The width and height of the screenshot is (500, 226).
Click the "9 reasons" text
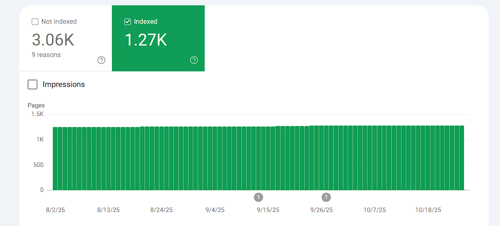pyautogui.click(x=46, y=55)
